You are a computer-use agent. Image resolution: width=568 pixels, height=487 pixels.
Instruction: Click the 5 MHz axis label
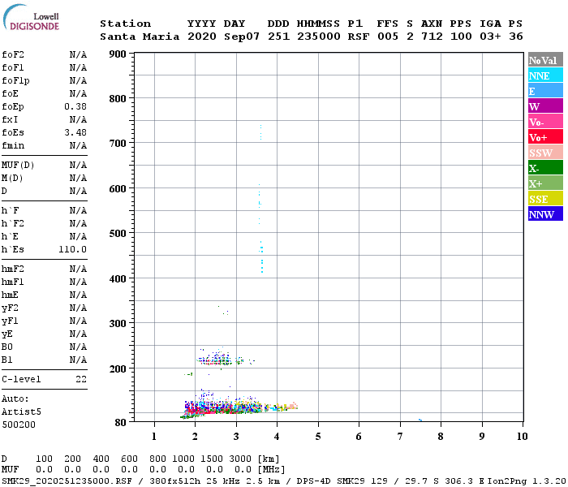(x=318, y=437)
